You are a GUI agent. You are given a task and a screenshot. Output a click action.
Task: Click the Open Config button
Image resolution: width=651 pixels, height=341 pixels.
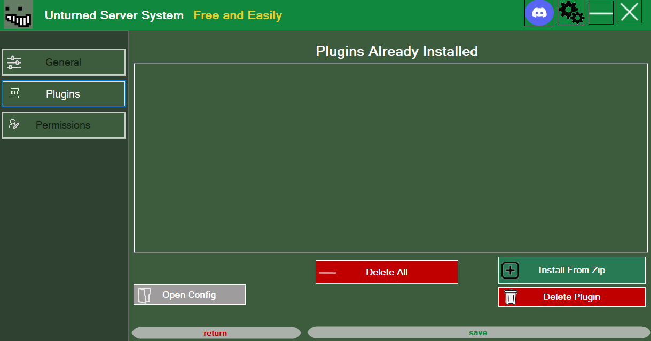click(190, 295)
